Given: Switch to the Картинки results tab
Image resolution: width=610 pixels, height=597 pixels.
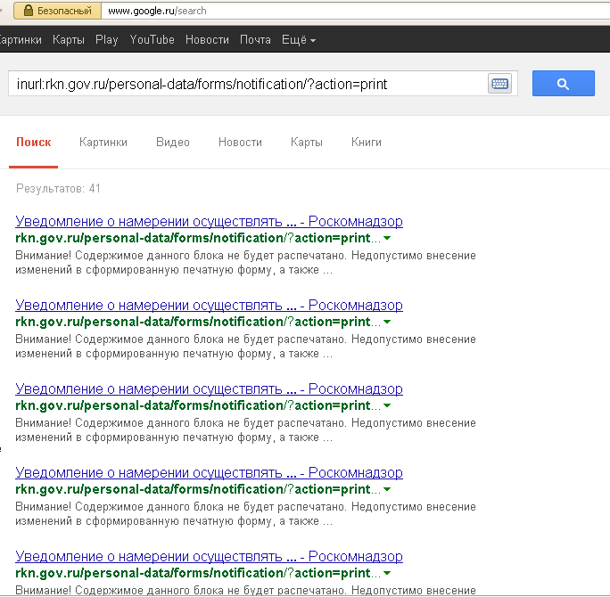Looking at the screenshot, I should [x=103, y=143].
